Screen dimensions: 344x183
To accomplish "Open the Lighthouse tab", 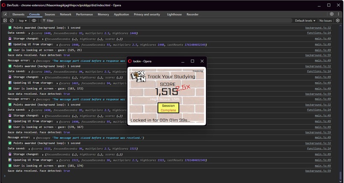I will point(175,14).
